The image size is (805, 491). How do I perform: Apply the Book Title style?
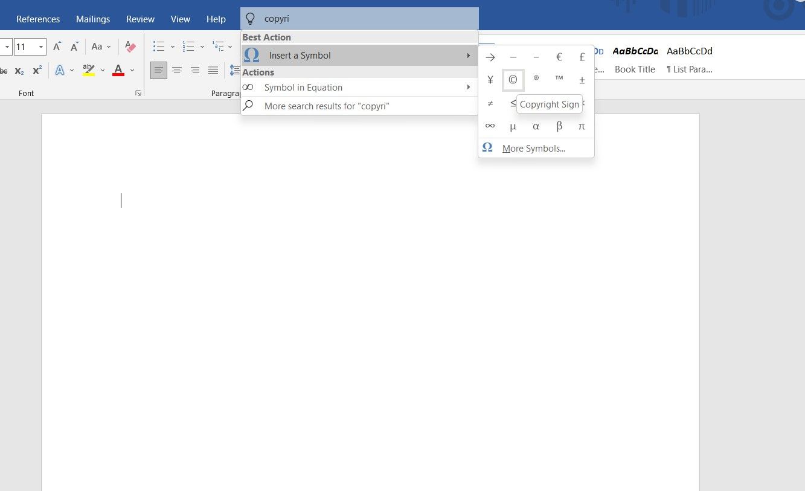click(635, 59)
